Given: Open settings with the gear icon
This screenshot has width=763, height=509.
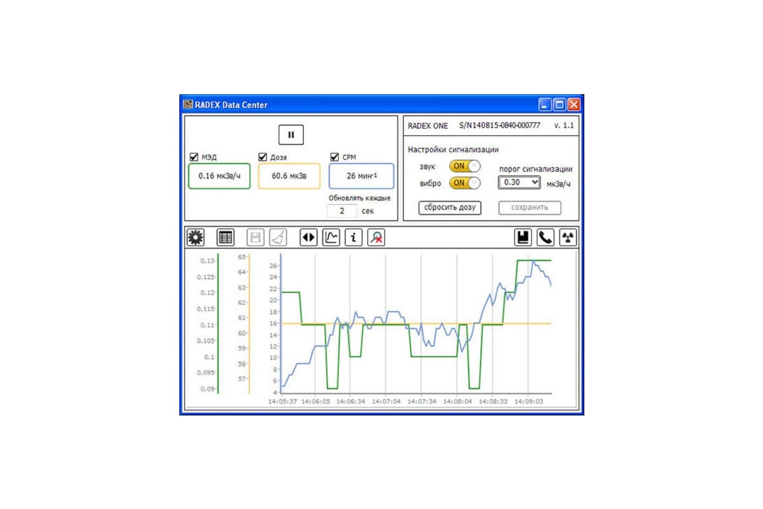Looking at the screenshot, I should pyautogui.click(x=195, y=238).
